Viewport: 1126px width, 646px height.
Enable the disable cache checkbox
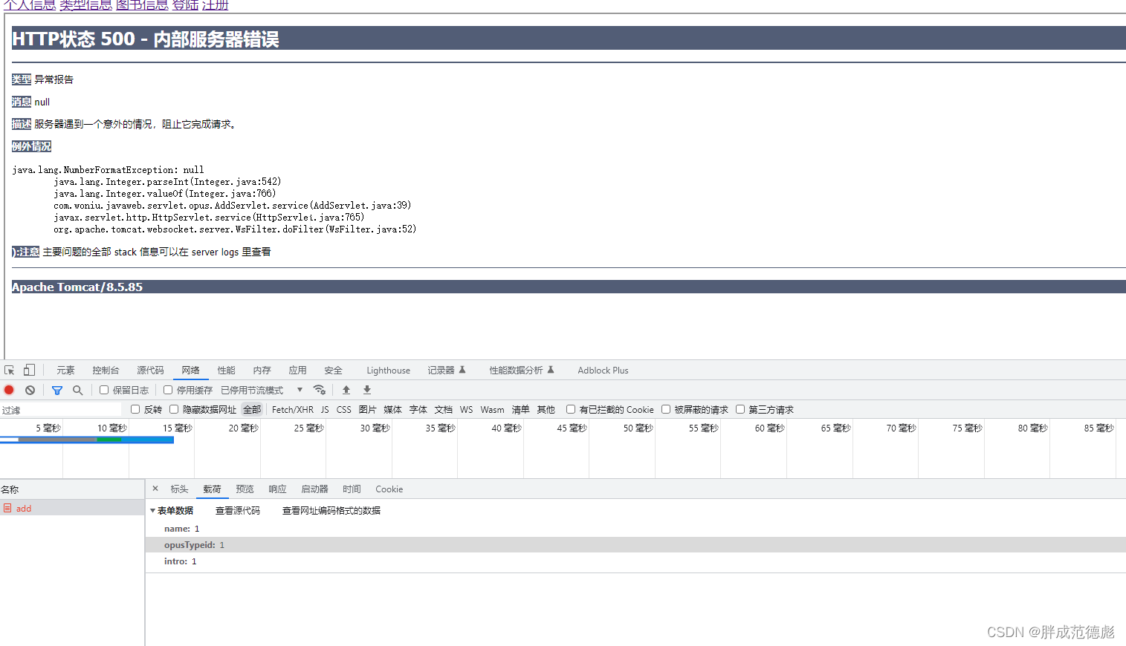(x=168, y=390)
